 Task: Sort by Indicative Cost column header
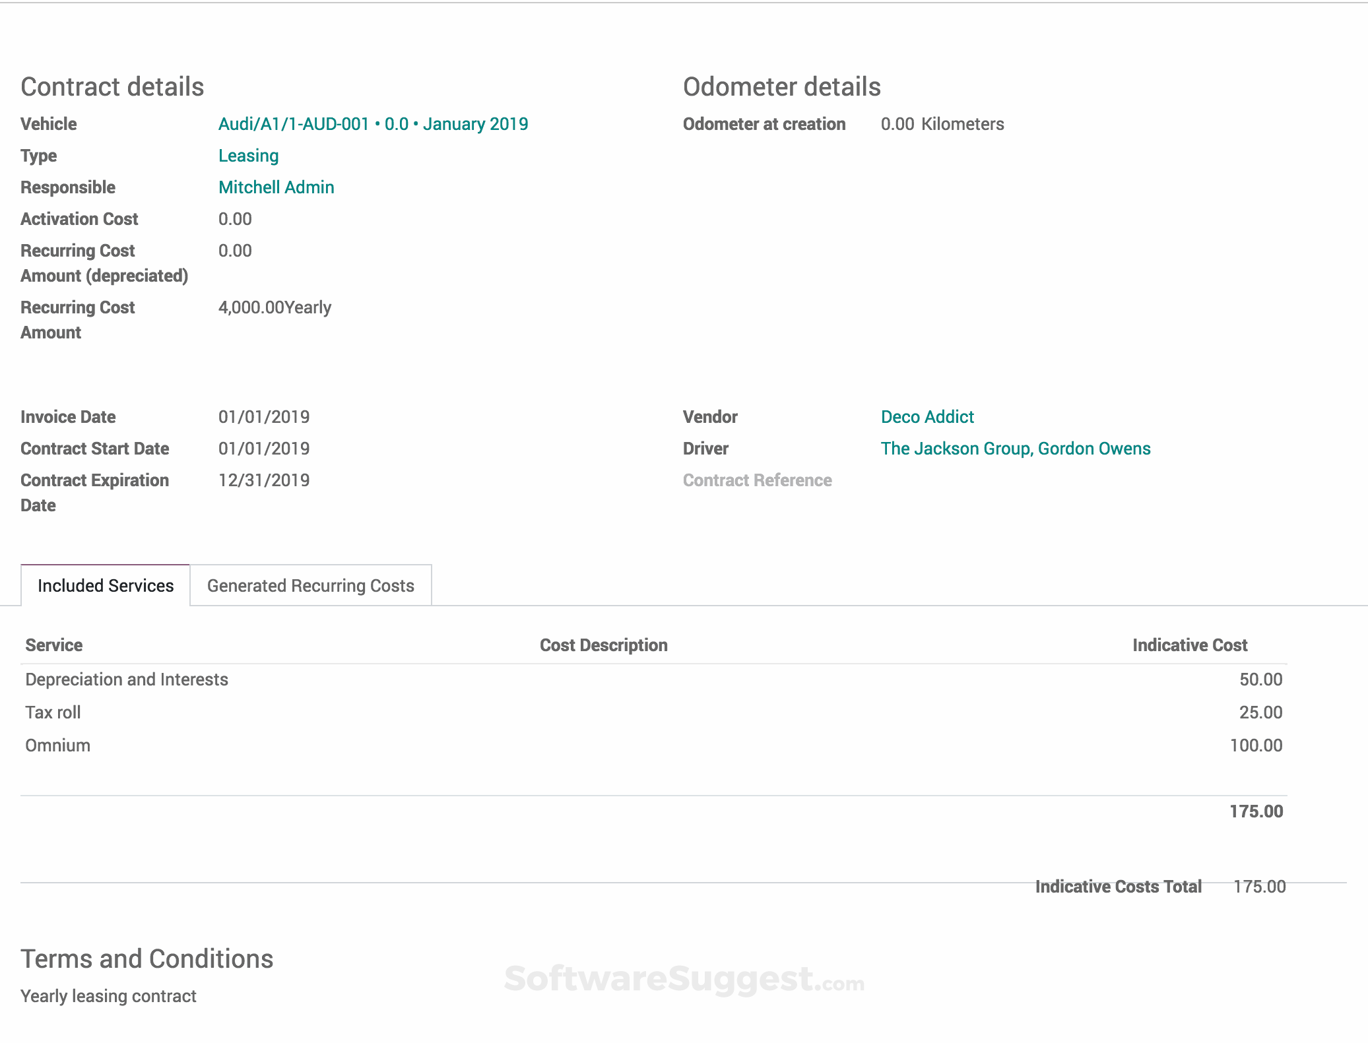point(1189,645)
